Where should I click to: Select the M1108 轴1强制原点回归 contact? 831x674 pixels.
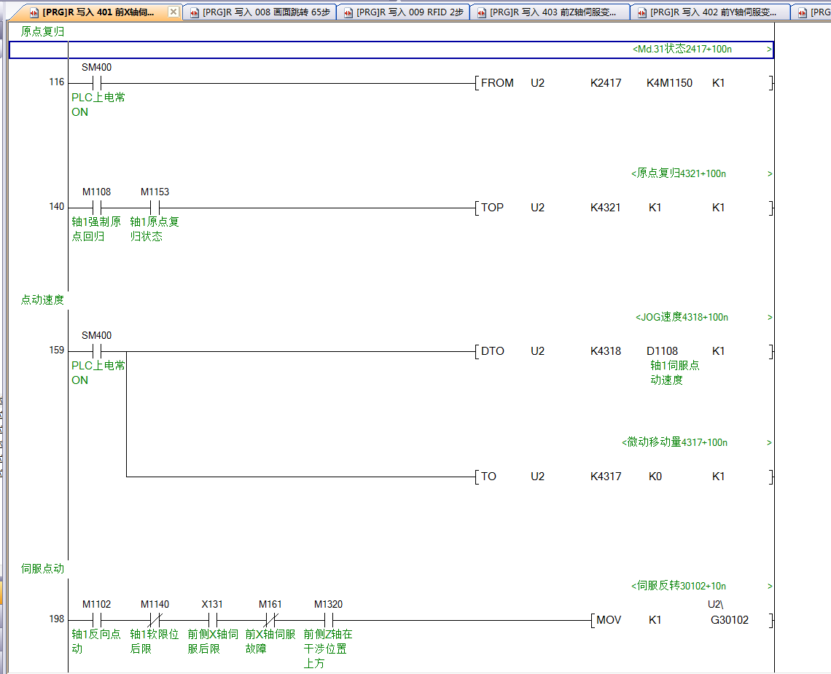[97, 208]
